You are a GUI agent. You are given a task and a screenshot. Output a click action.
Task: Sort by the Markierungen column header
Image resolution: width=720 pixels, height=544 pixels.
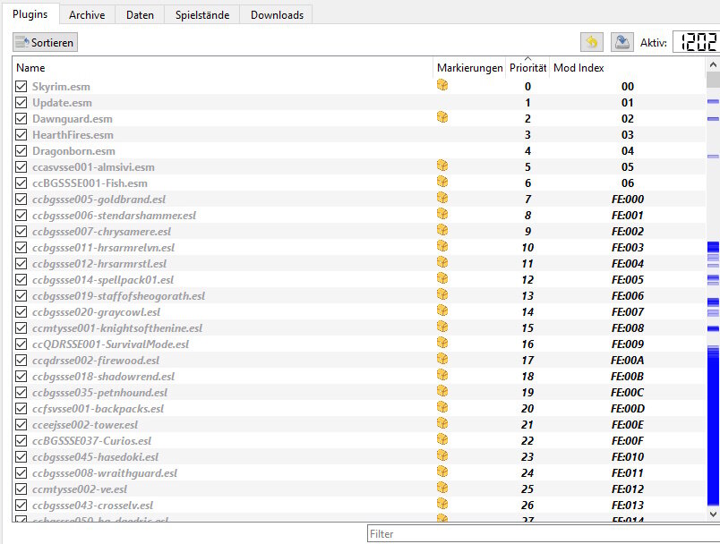point(469,68)
